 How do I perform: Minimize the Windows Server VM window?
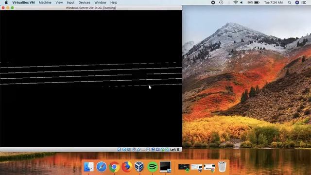click(x=8, y=8)
